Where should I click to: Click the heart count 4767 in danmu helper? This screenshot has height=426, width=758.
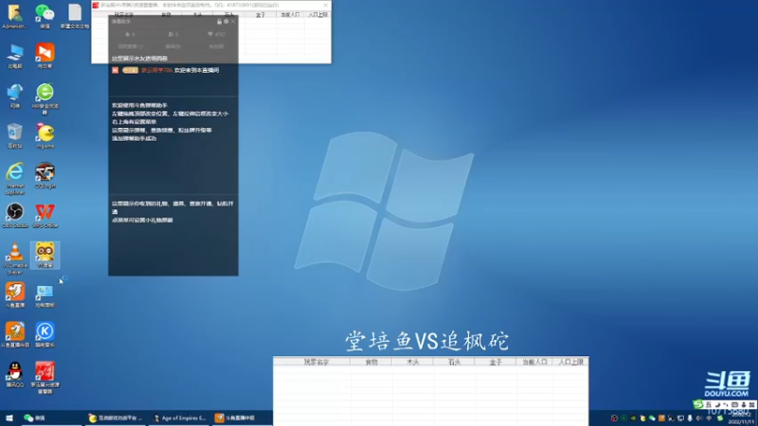coord(217,34)
